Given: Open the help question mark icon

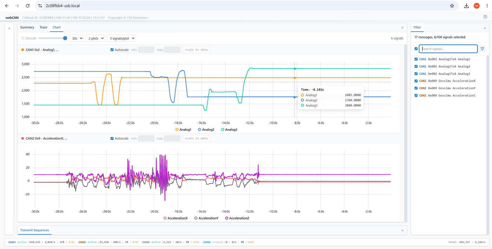Looking at the screenshot, I should tap(485, 17).
